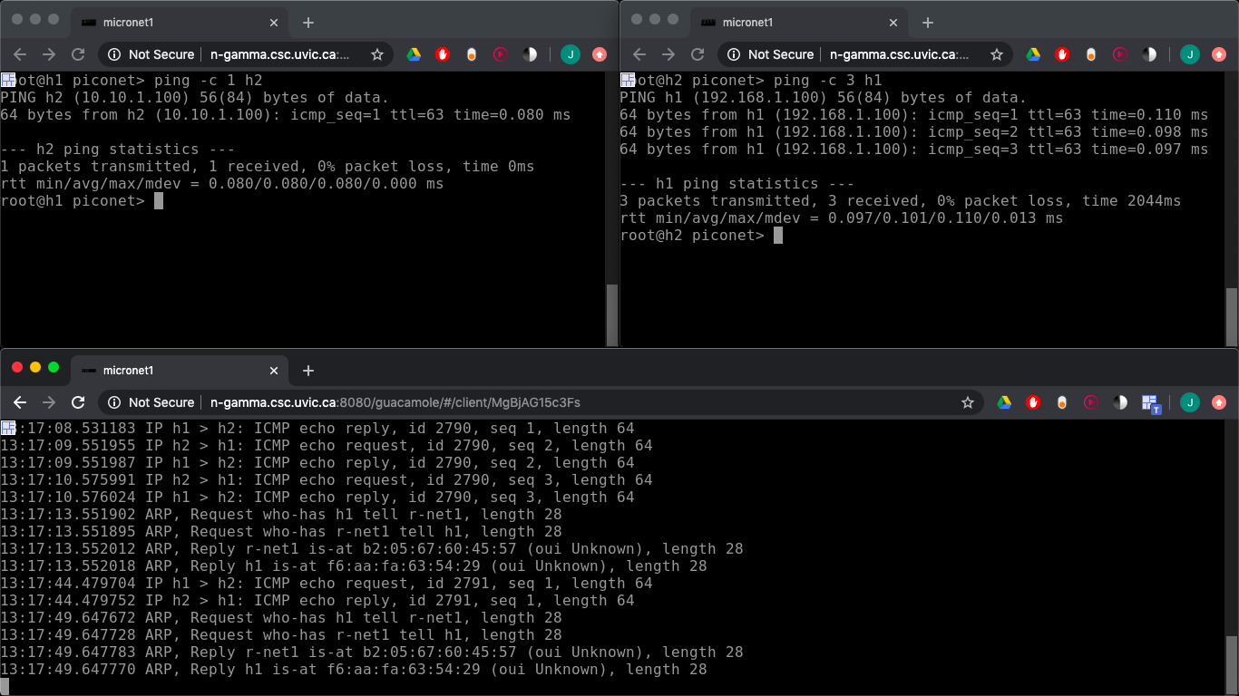Select micronet1 tab in bottom window
The image size is (1239, 696).
tap(179, 371)
